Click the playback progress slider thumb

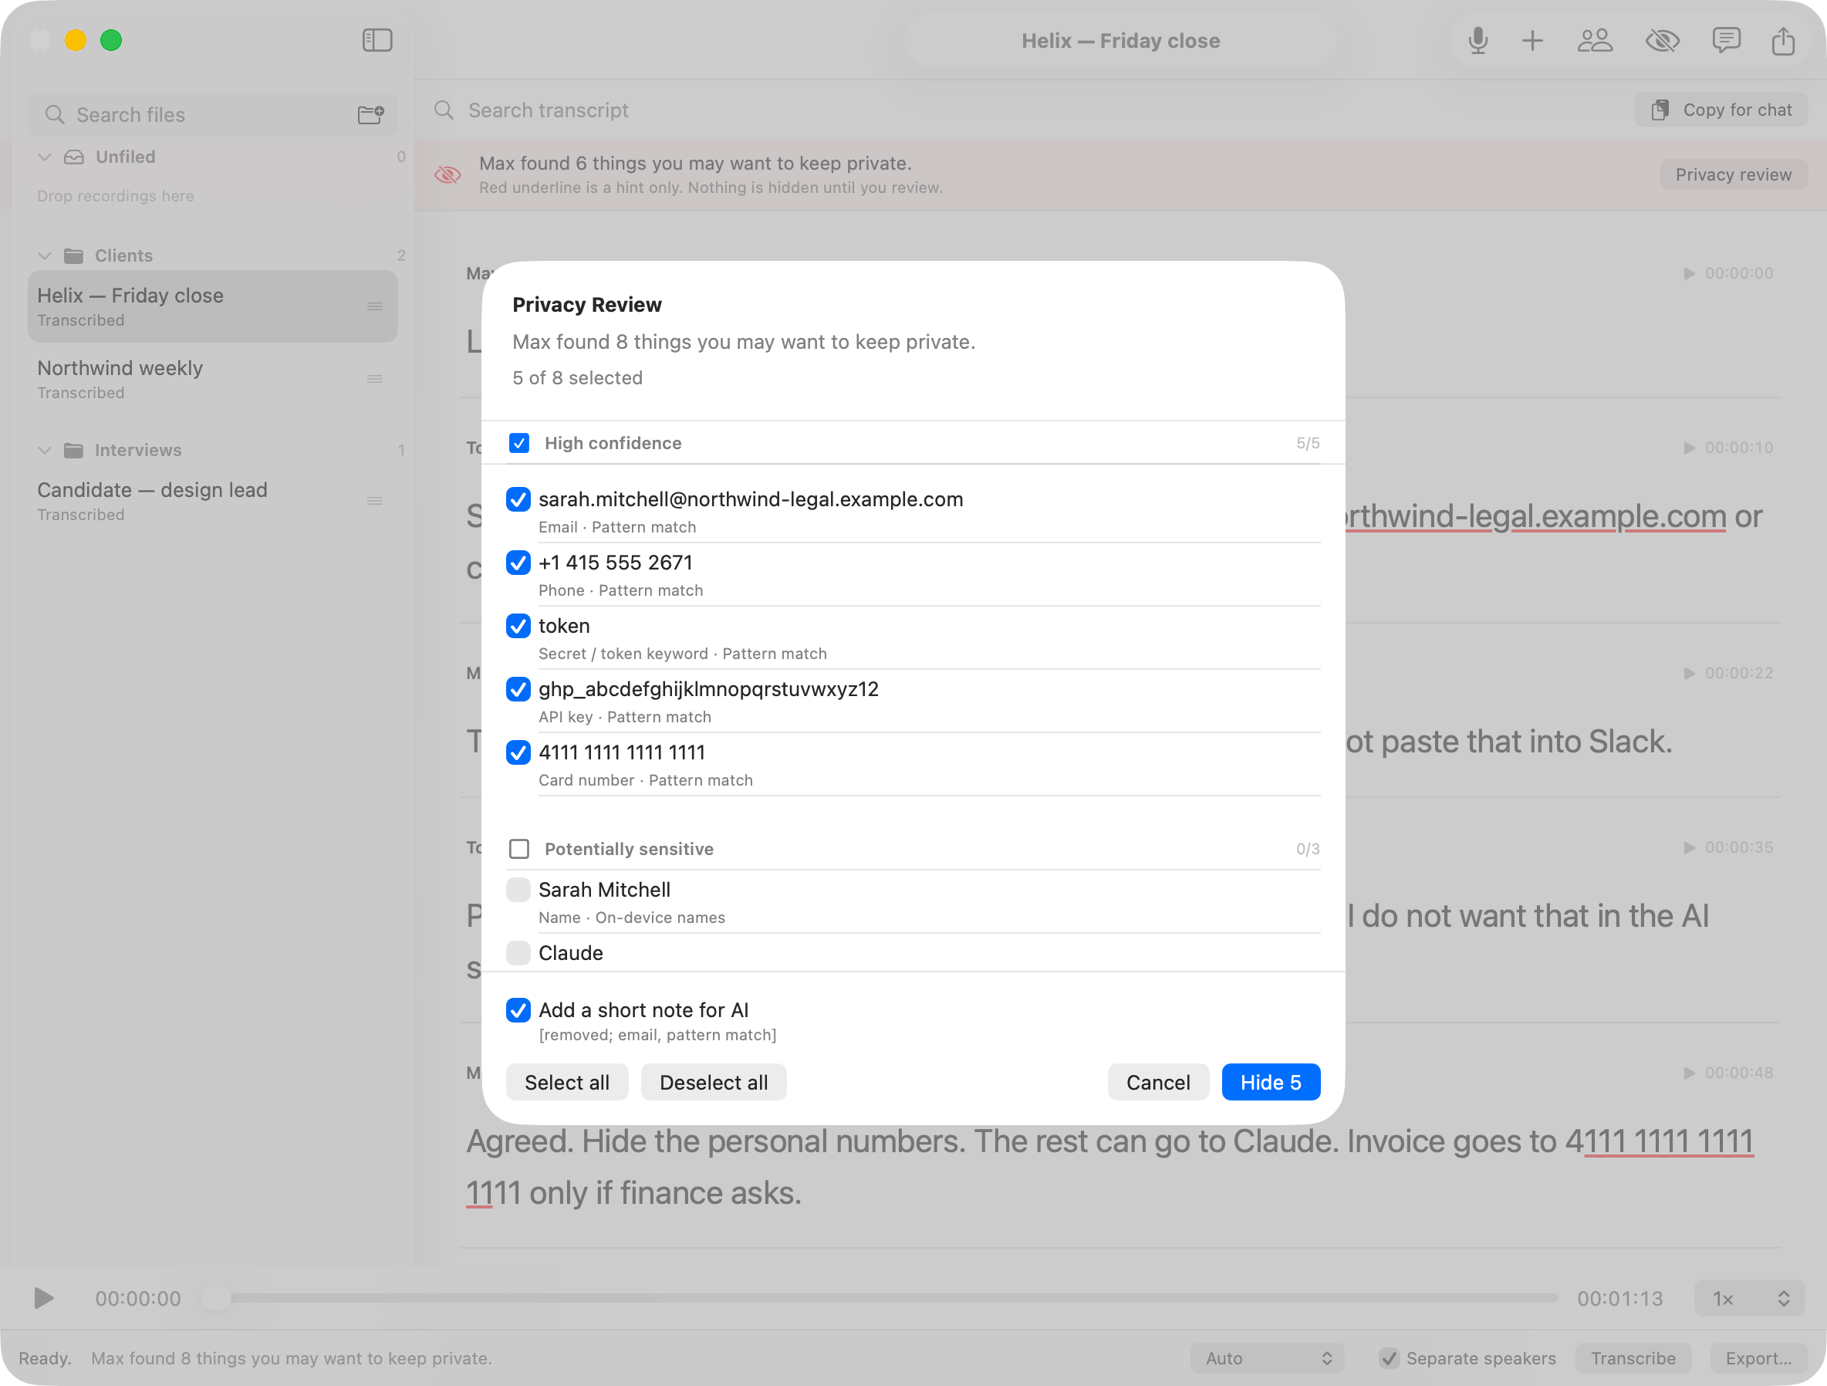point(216,1299)
